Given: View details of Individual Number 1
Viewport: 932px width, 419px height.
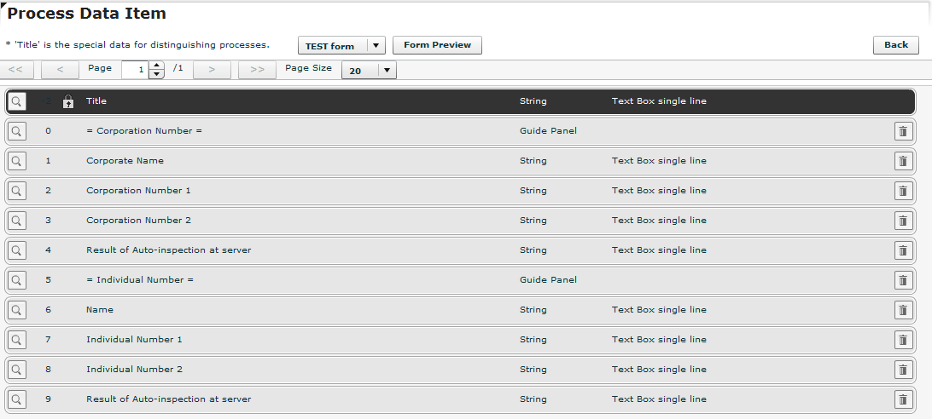Looking at the screenshot, I should [16, 340].
